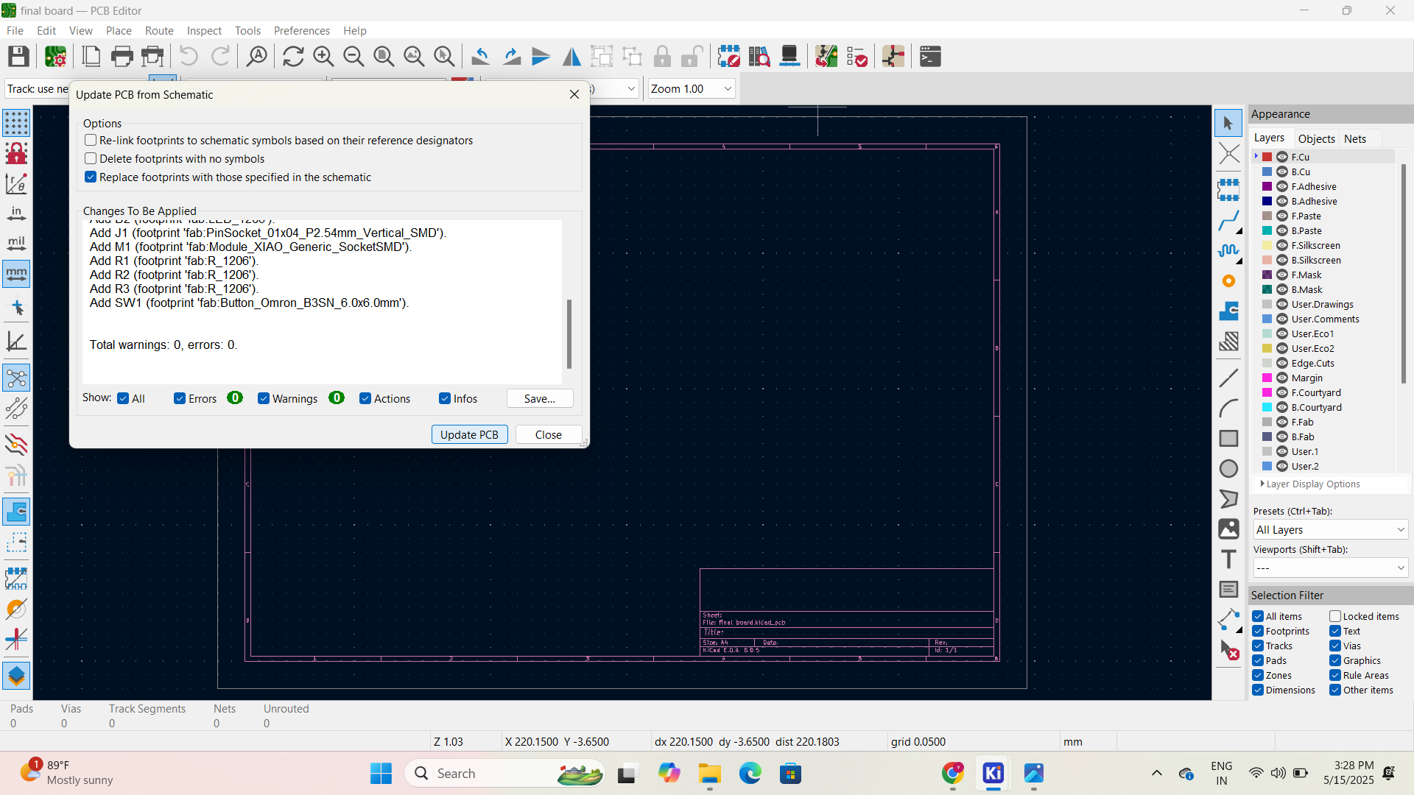Check Delete footprints with no symbols

click(91, 158)
